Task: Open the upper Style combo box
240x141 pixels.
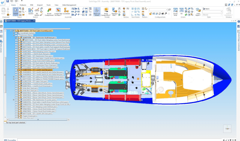Action: tap(212, 12)
